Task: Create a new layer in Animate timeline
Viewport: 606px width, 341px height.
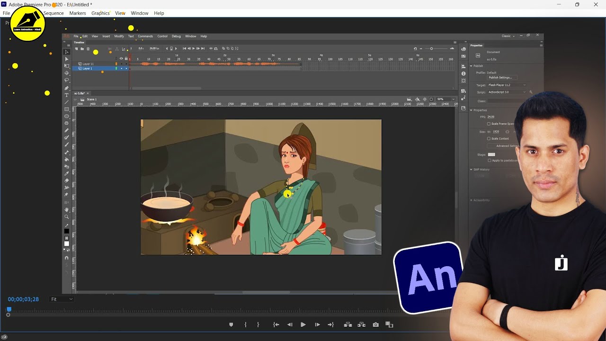Action: click(x=76, y=49)
